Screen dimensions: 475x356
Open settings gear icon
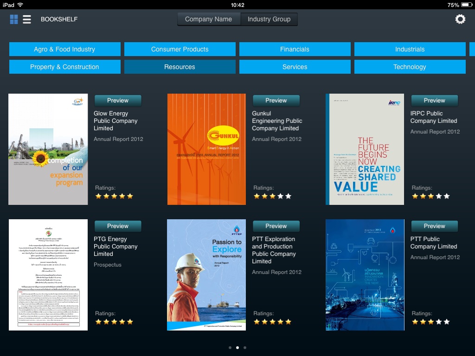pyautogui.click(x=460, y=19)
